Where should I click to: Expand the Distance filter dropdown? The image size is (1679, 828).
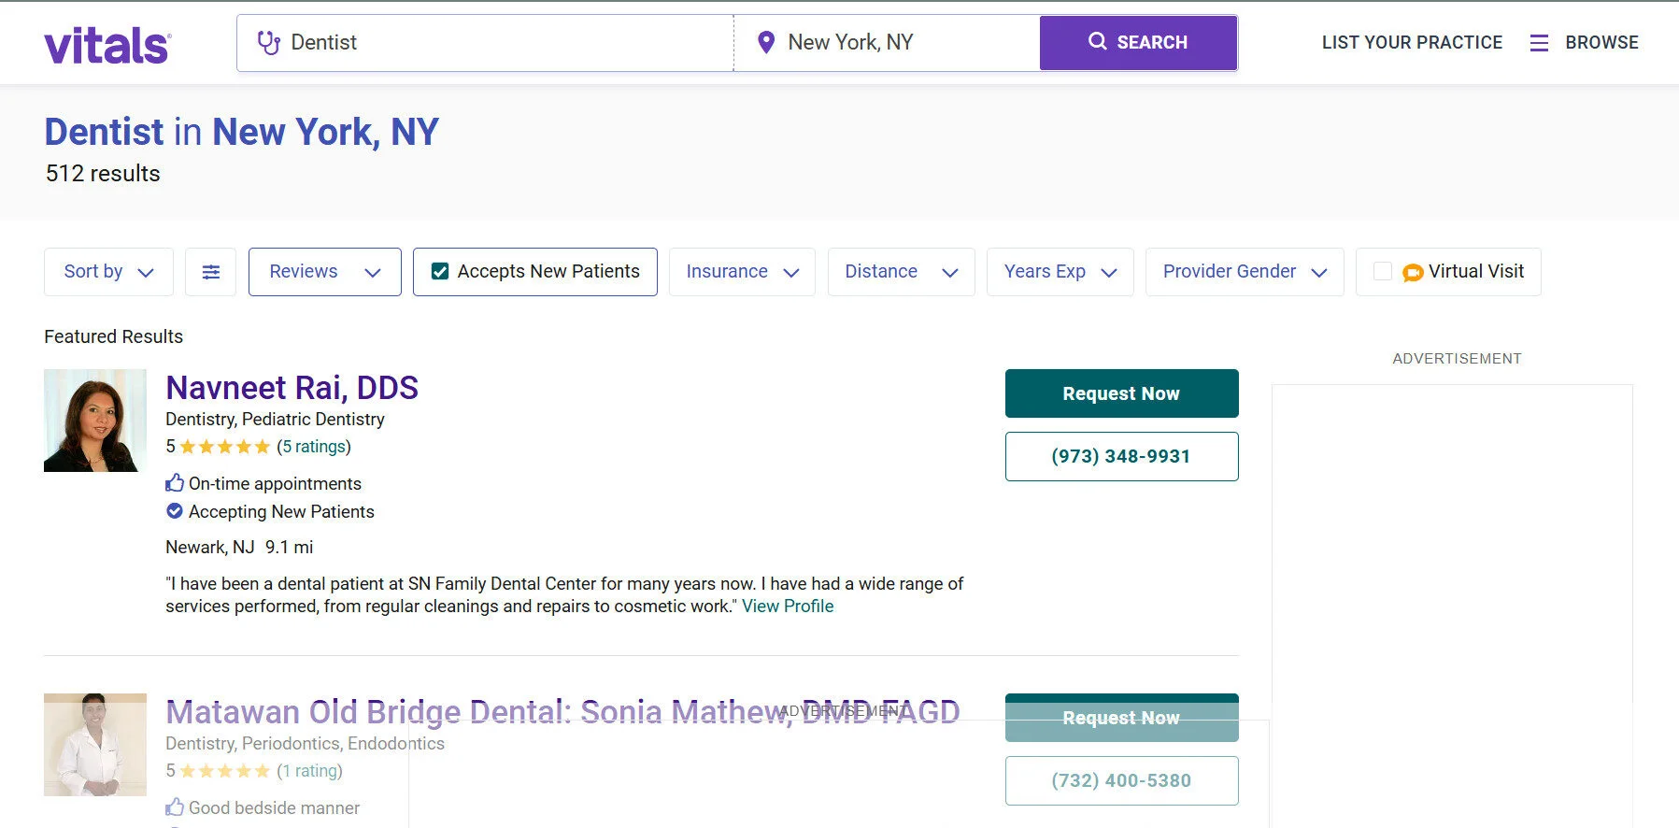click(902, 272)
